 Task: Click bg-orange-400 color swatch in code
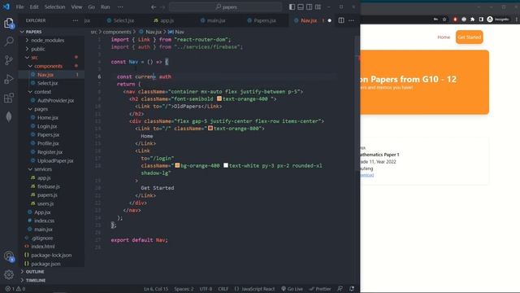pyautogui.click(x=177, y=165)
